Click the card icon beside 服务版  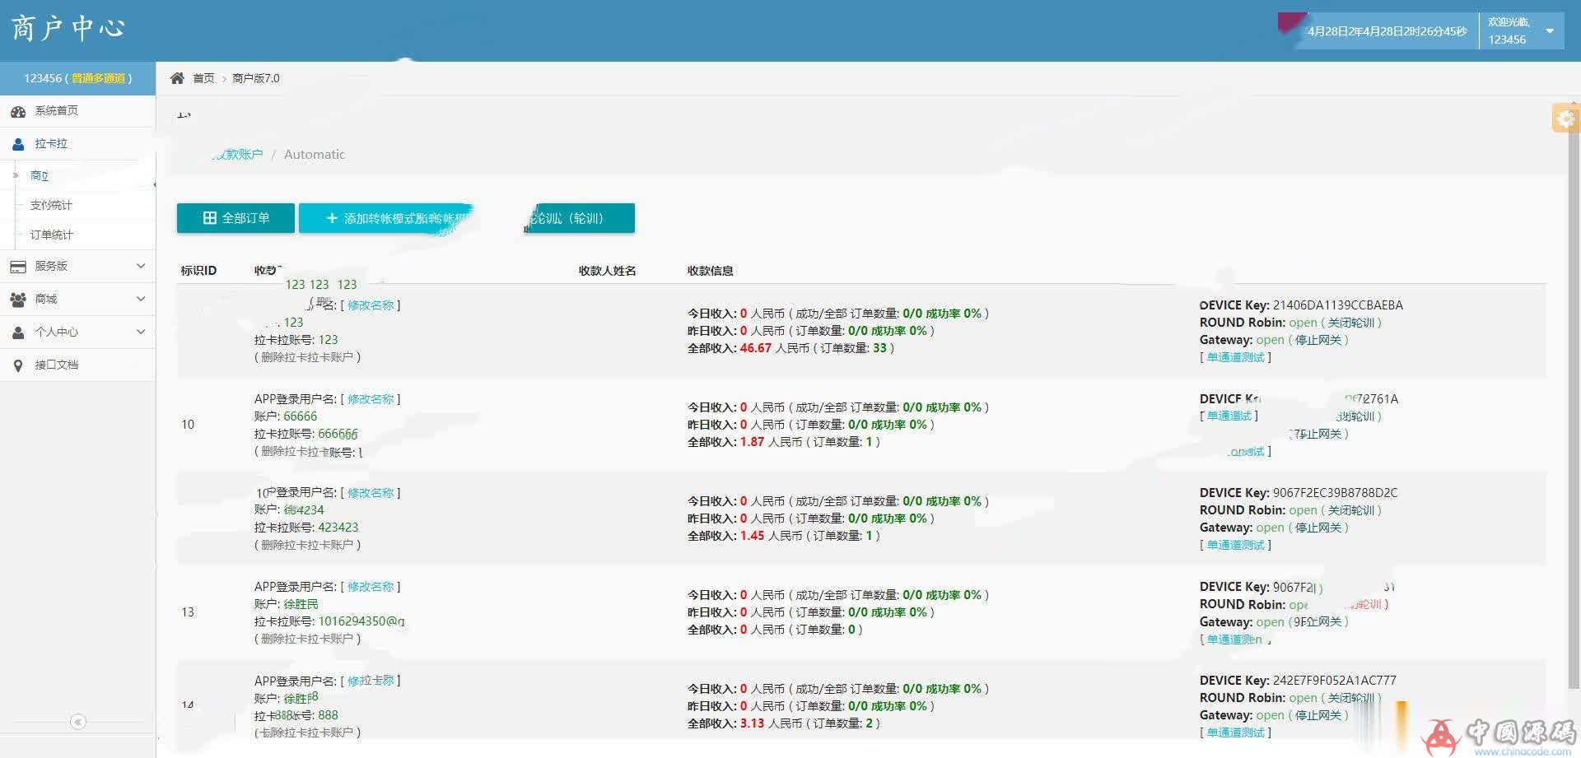pyautogui.click(x=18, y=267)
